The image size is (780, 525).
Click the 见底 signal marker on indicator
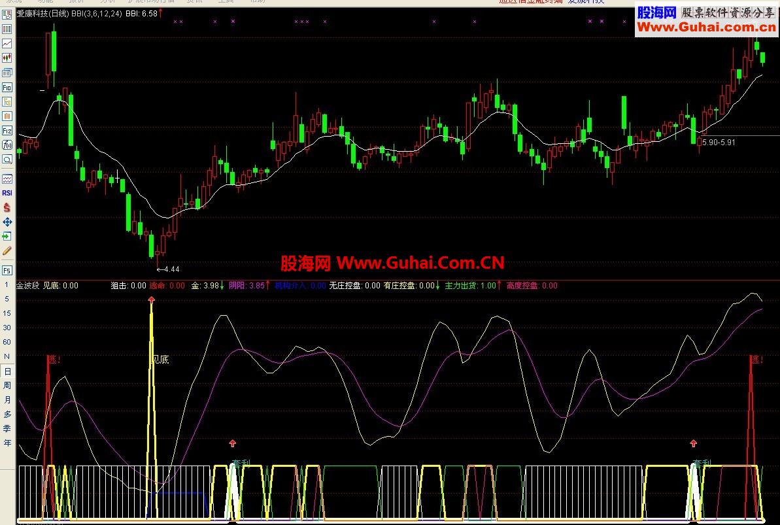pyautogui.click(x=160, y=360)
